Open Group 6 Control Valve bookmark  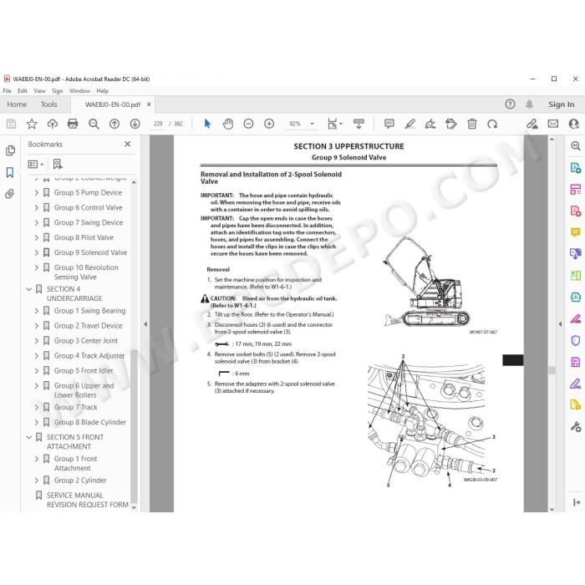89,207
